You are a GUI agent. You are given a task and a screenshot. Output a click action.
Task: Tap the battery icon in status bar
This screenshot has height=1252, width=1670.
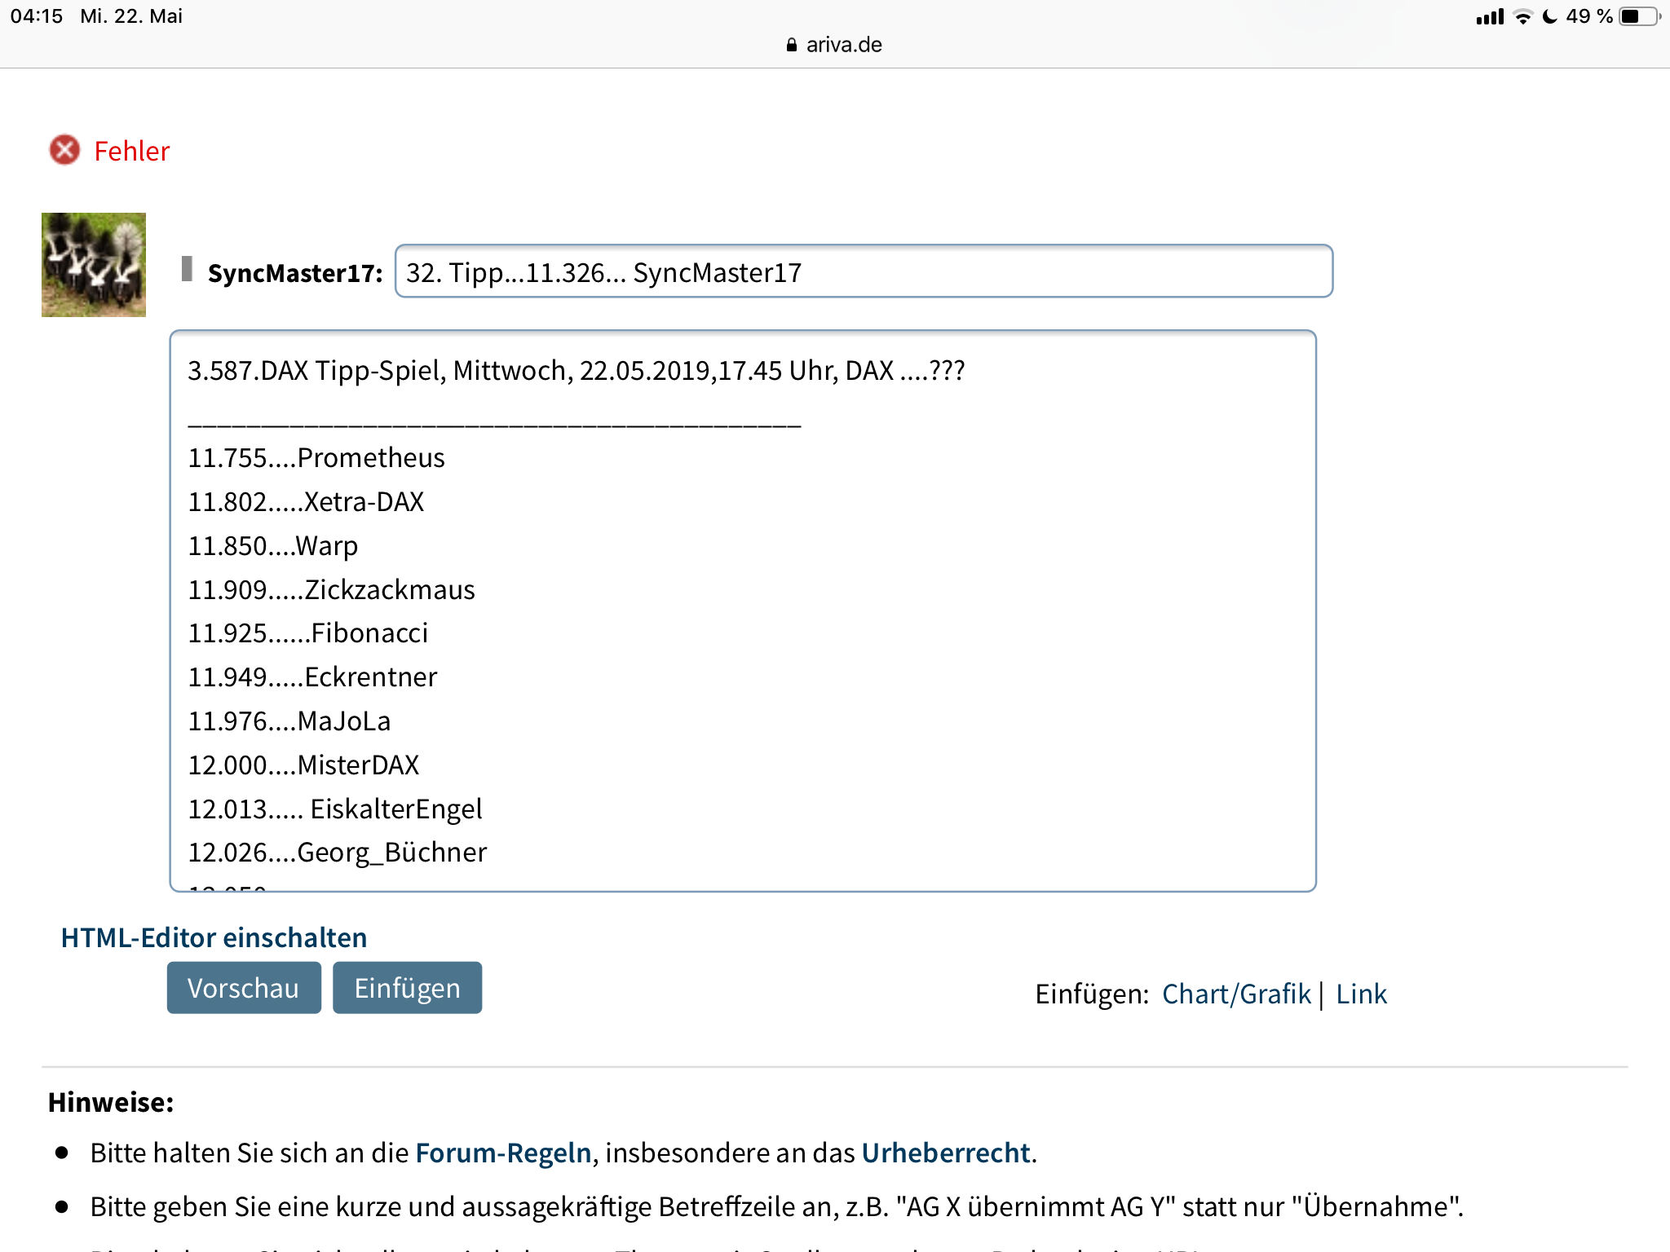1638,16
